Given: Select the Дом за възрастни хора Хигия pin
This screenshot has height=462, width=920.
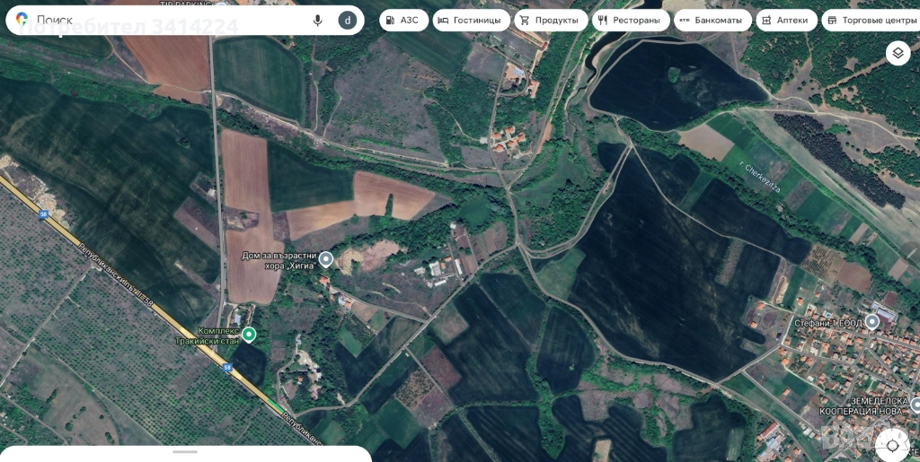Looking at the screenshot, I should [x=326, y=259].
